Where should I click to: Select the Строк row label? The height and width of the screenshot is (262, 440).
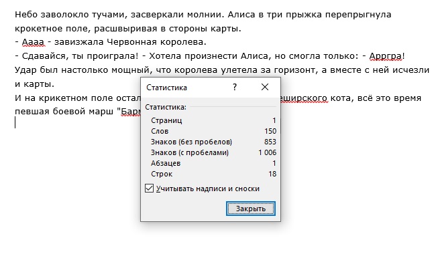coord(162,174)
